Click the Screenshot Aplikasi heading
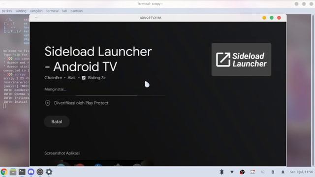This screenshot has width=315, height=177. pos(62,153)
